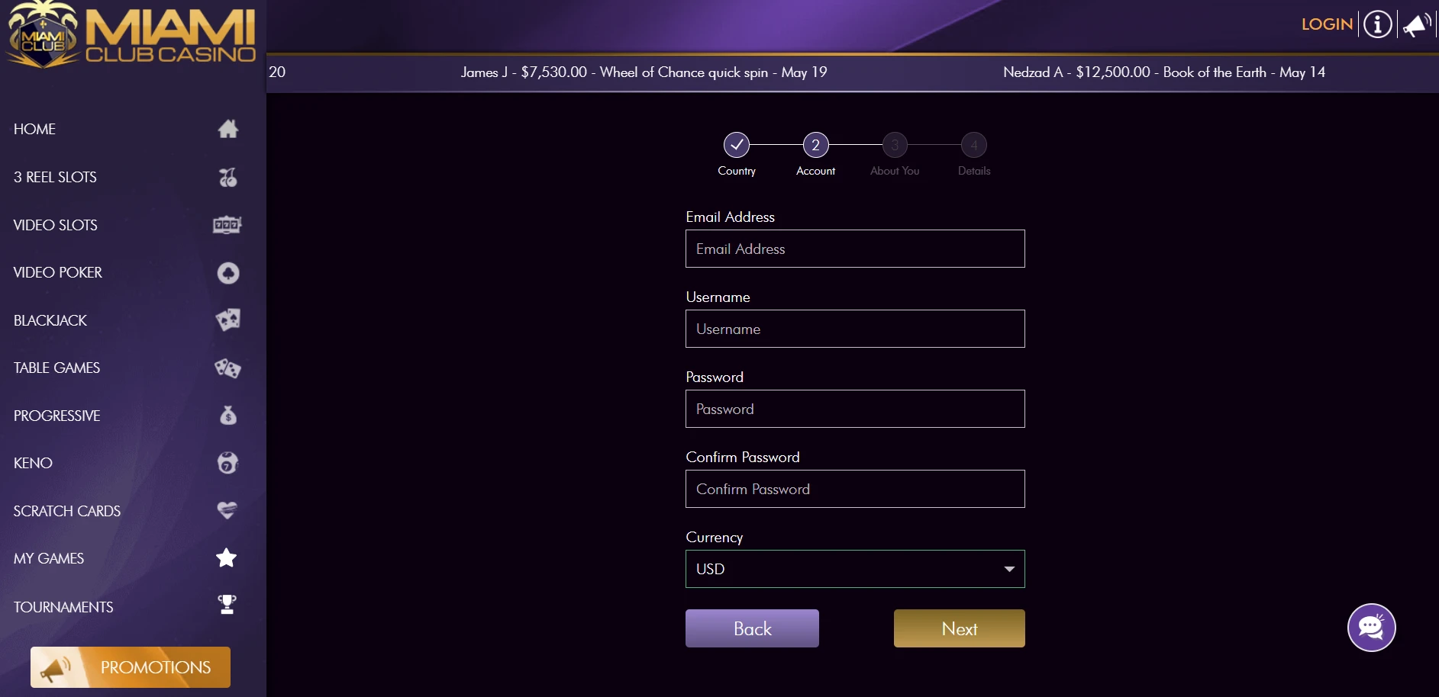Image resolution: width=1439 pixels, height=697 pixels.
Task: Click the megaphone announcements icon in header
Action: [1418, 24]
